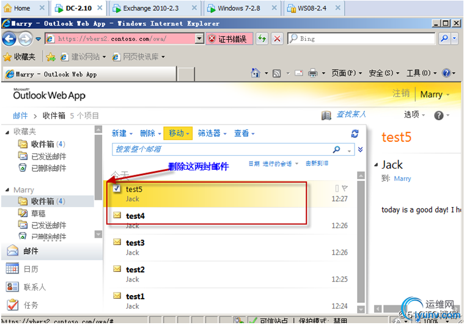Open the Calendar module
Viewport: 464px width, 325px height.
52,269
